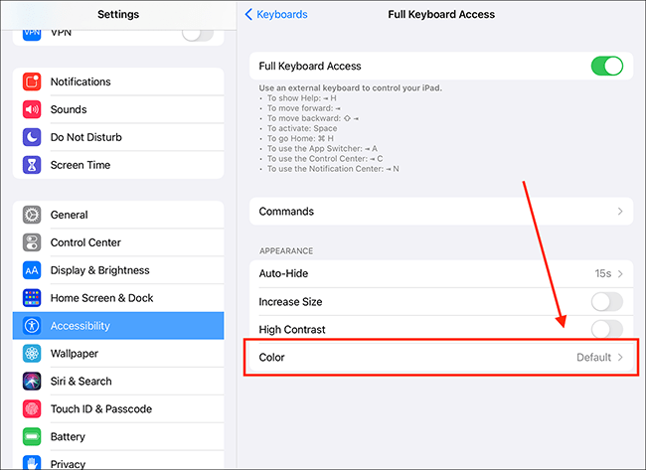Viewport: 646px width, 470px height.
Task: Enable the Increase Size switch
Action: [x=607, y=301]
